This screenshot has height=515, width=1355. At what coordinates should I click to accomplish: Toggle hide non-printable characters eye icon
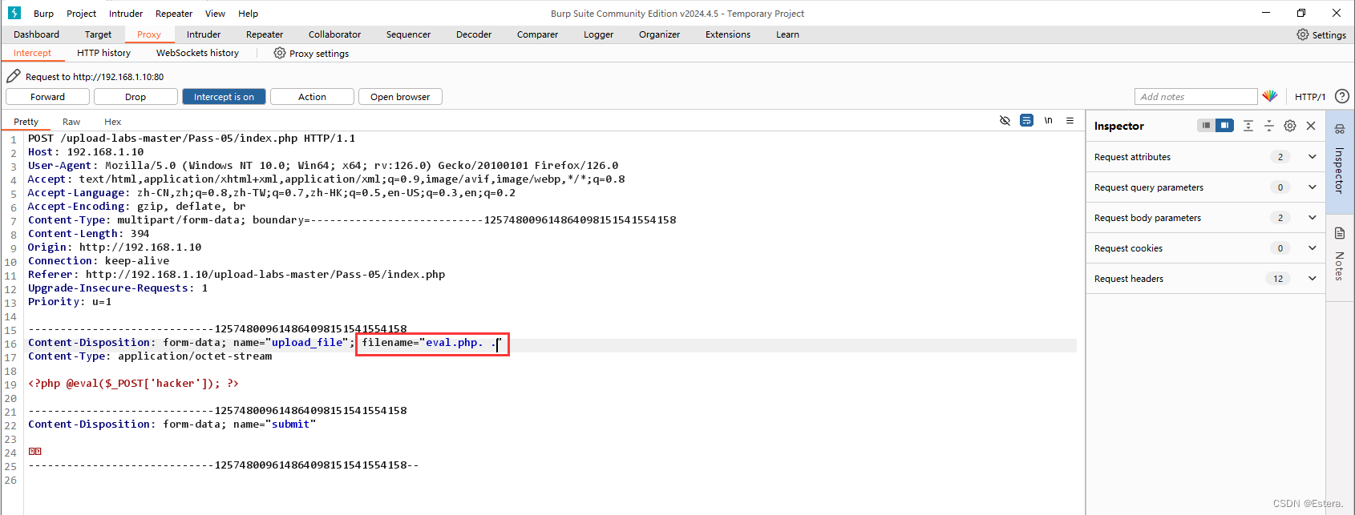pyautogui.click(x=1005, y=120)
